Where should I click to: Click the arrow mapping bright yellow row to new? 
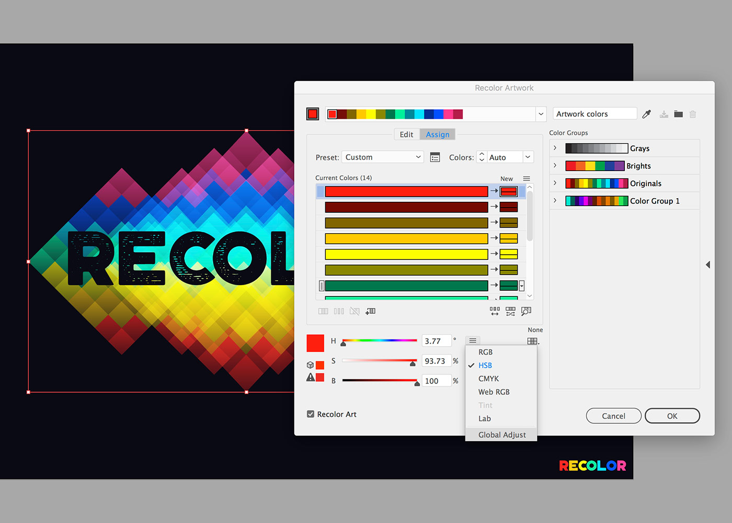(x=494, y=254)
